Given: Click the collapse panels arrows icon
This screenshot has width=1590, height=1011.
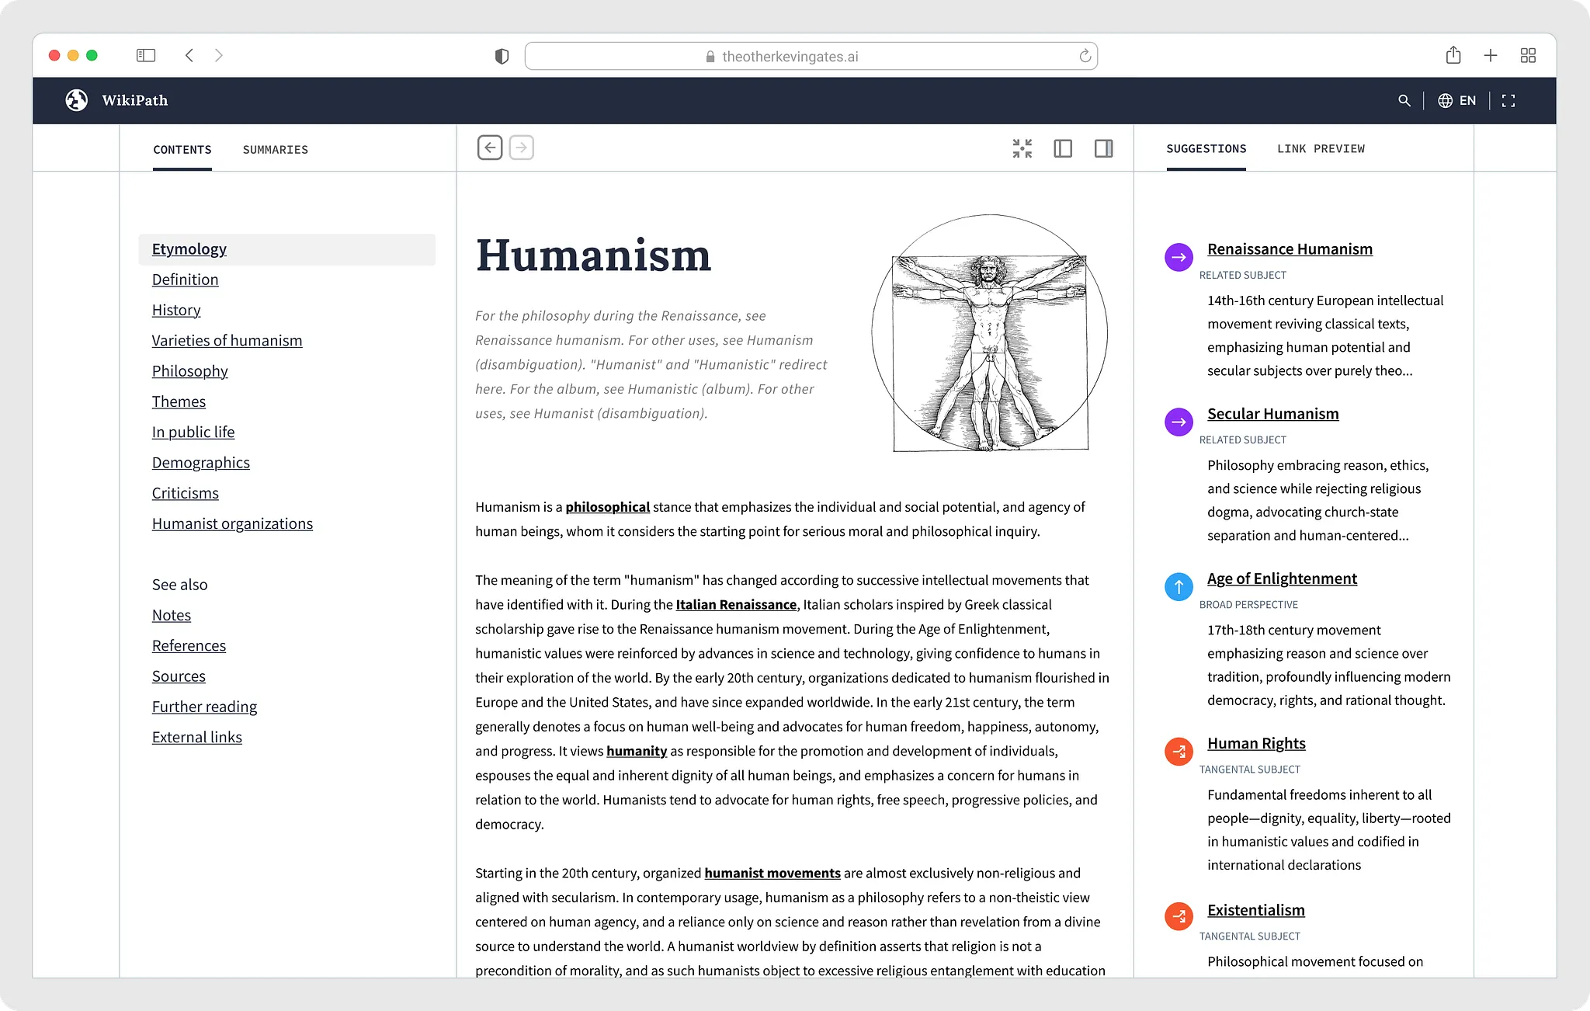Looking at the screenshot, I should 1022,148.
